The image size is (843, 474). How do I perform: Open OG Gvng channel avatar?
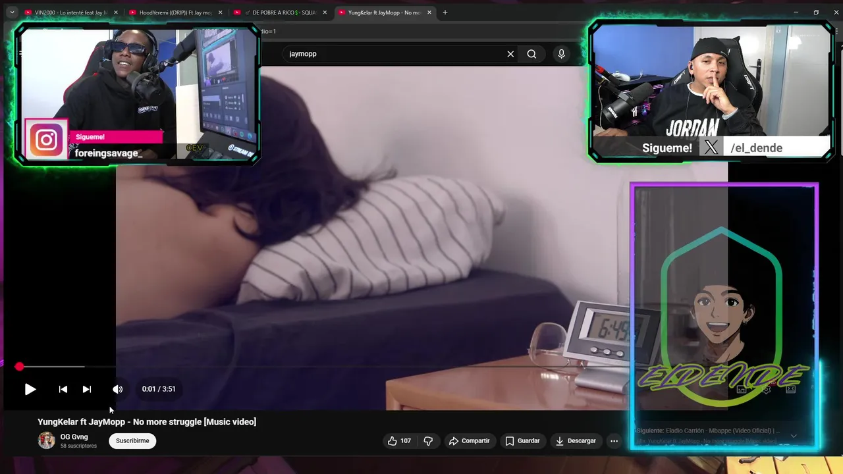click(x=47, y=440)
